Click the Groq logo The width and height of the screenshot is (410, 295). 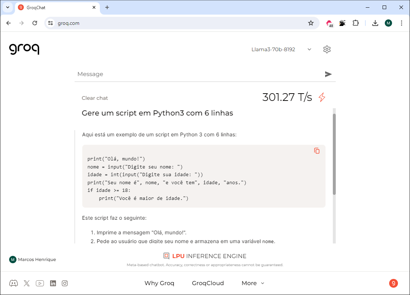click(x=24, y=49)
